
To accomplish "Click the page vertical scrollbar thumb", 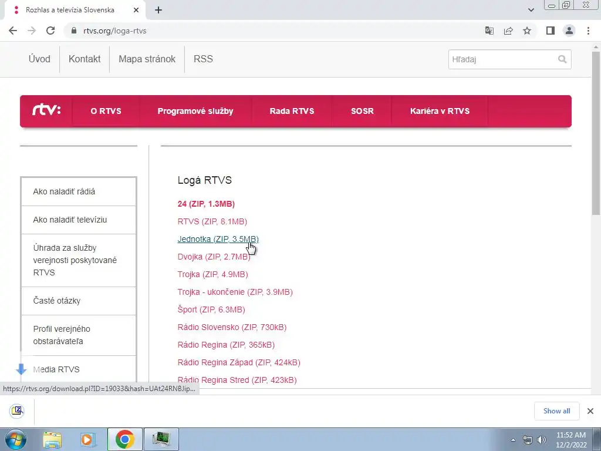I will (x=596, y=132).
